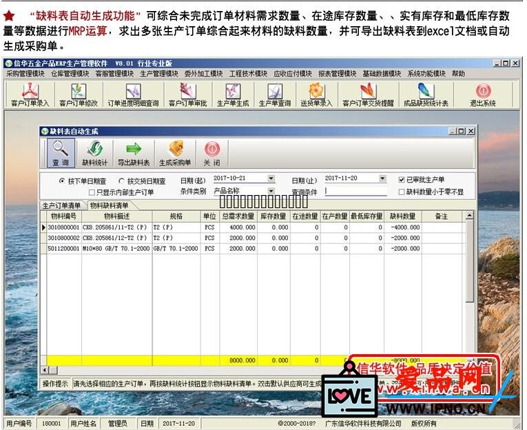Screen dimensions: 527x430
Task: Click 物料描述 column header
Action: click(116, 216)
